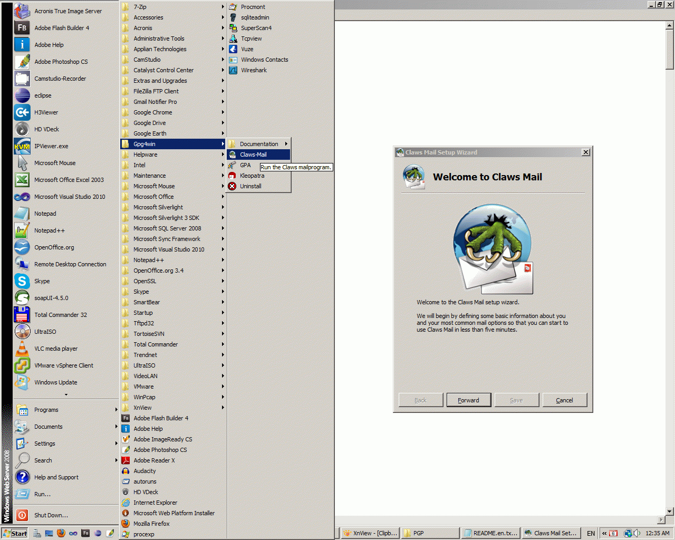The width and height of the screenshot is (675, 540).
Task: Open Help and Support menu entry
Action: (x=66, y=477)
